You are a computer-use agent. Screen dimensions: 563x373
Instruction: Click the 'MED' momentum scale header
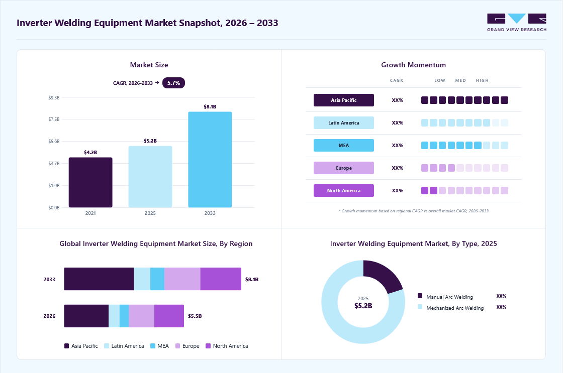[460, 80]
